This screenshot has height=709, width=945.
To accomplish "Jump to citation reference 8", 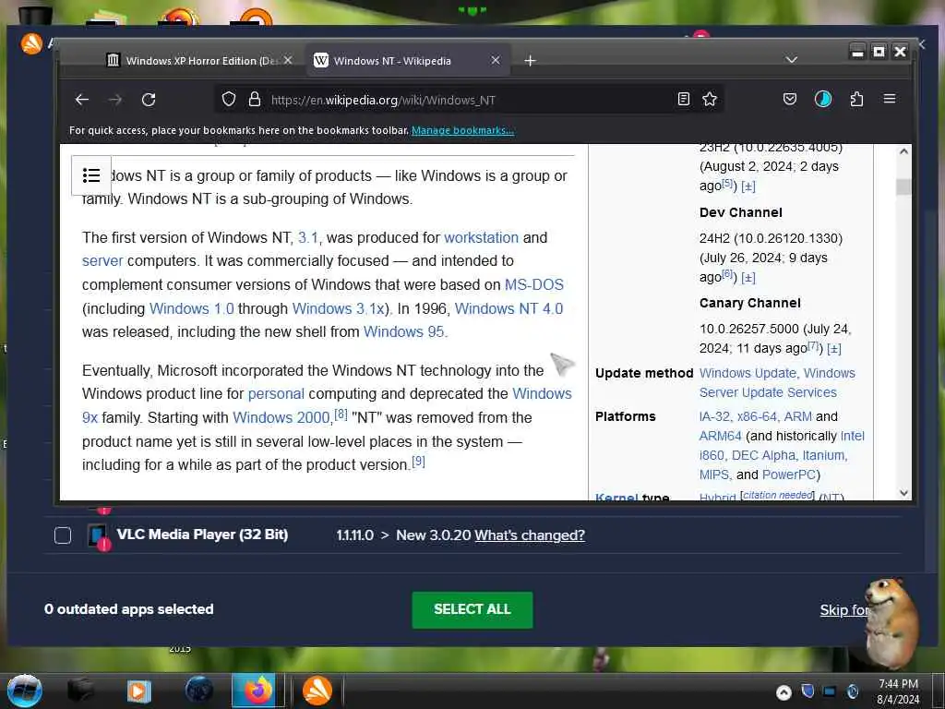I will (x=341, y=415).
